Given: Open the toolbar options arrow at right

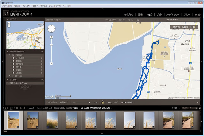Looking at the screenshot, I should 198,103.
